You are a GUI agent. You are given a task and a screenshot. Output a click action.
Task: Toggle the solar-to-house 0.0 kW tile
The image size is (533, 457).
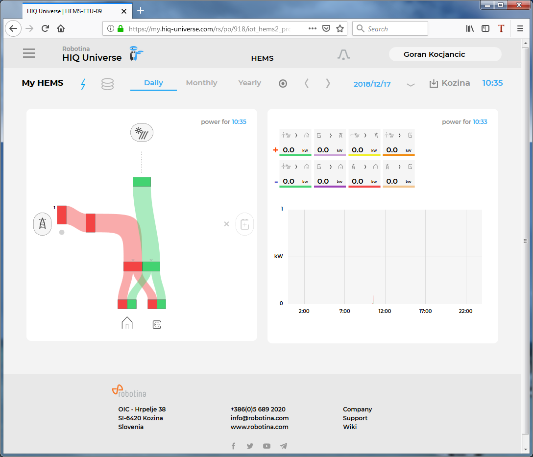(295, 142)
